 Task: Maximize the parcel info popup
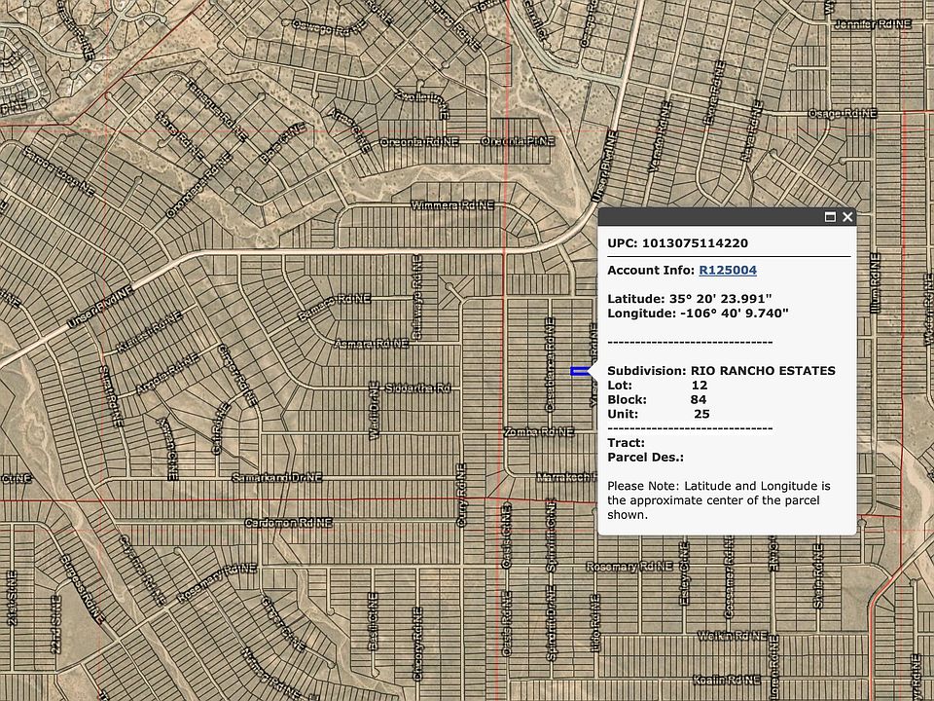(830, 217)
